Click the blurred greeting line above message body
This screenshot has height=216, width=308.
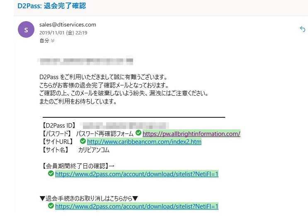[x=85, y=61]
